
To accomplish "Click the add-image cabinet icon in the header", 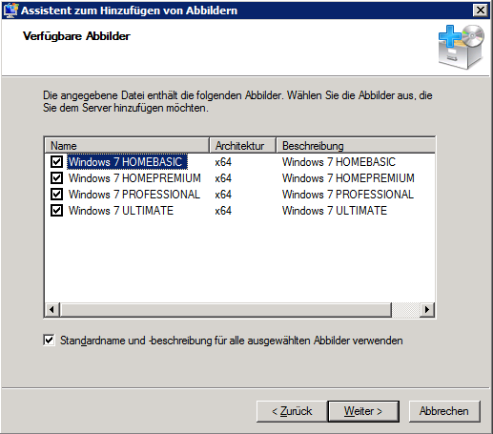I will (462, 47).
